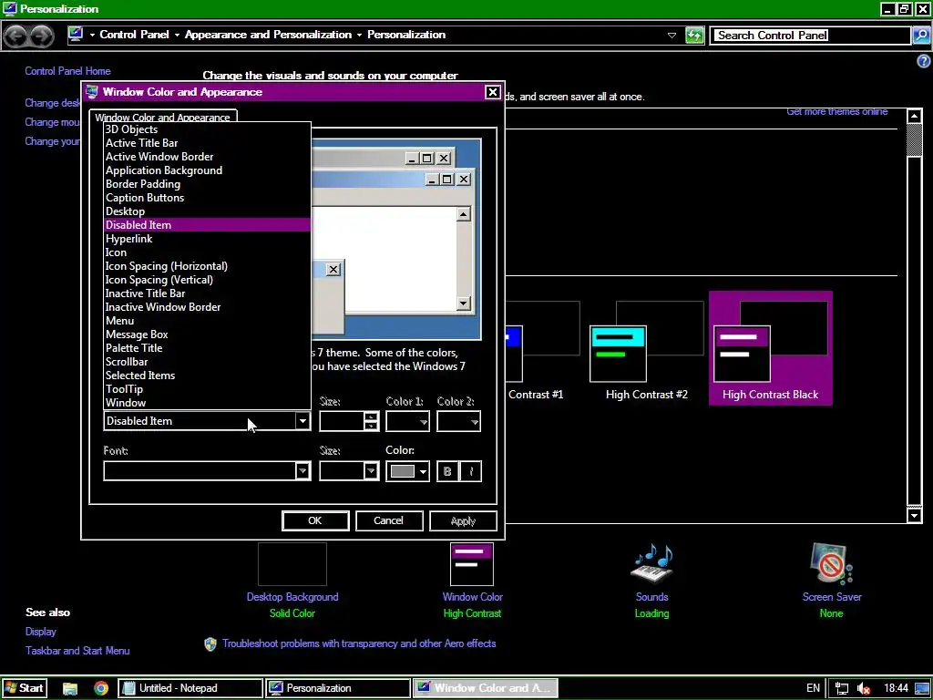Screen dimensions: 933x700
Task: Open the Font Size dropdown
Action: click(x=371, y=471)
